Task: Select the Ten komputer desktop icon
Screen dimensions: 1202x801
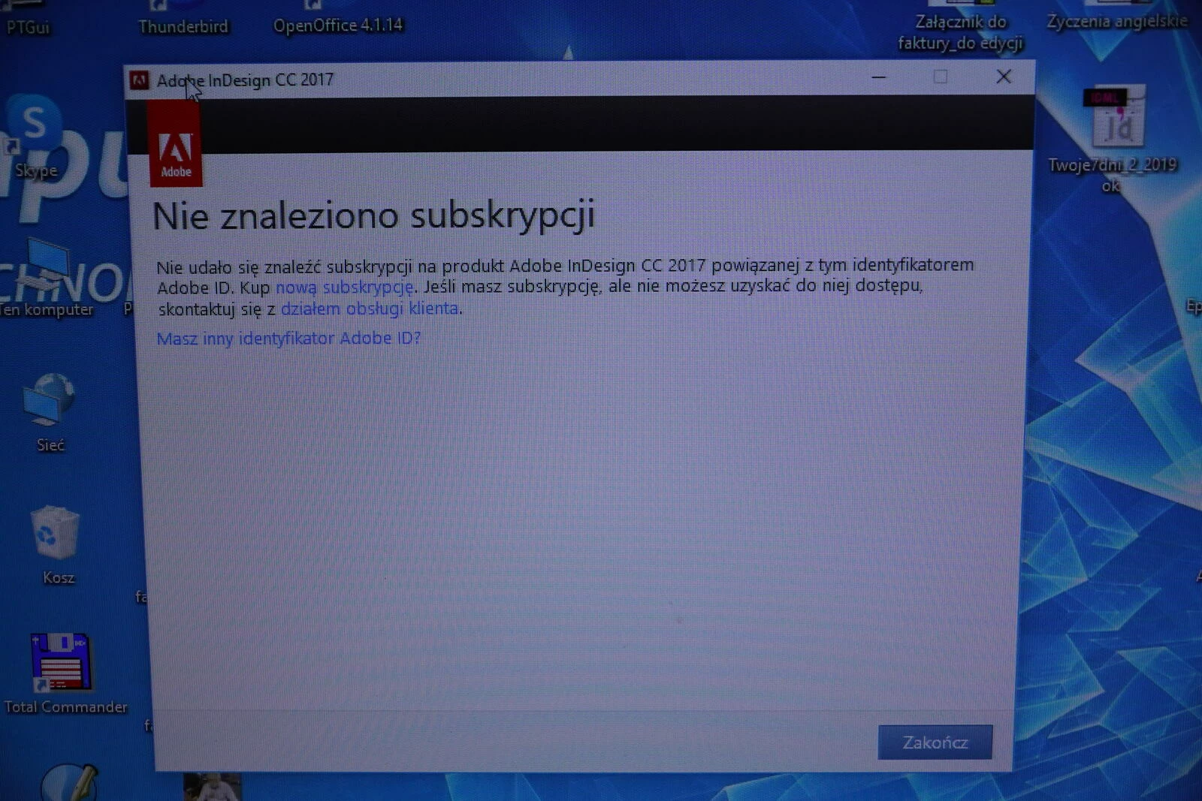Action: tap(47, 278)
